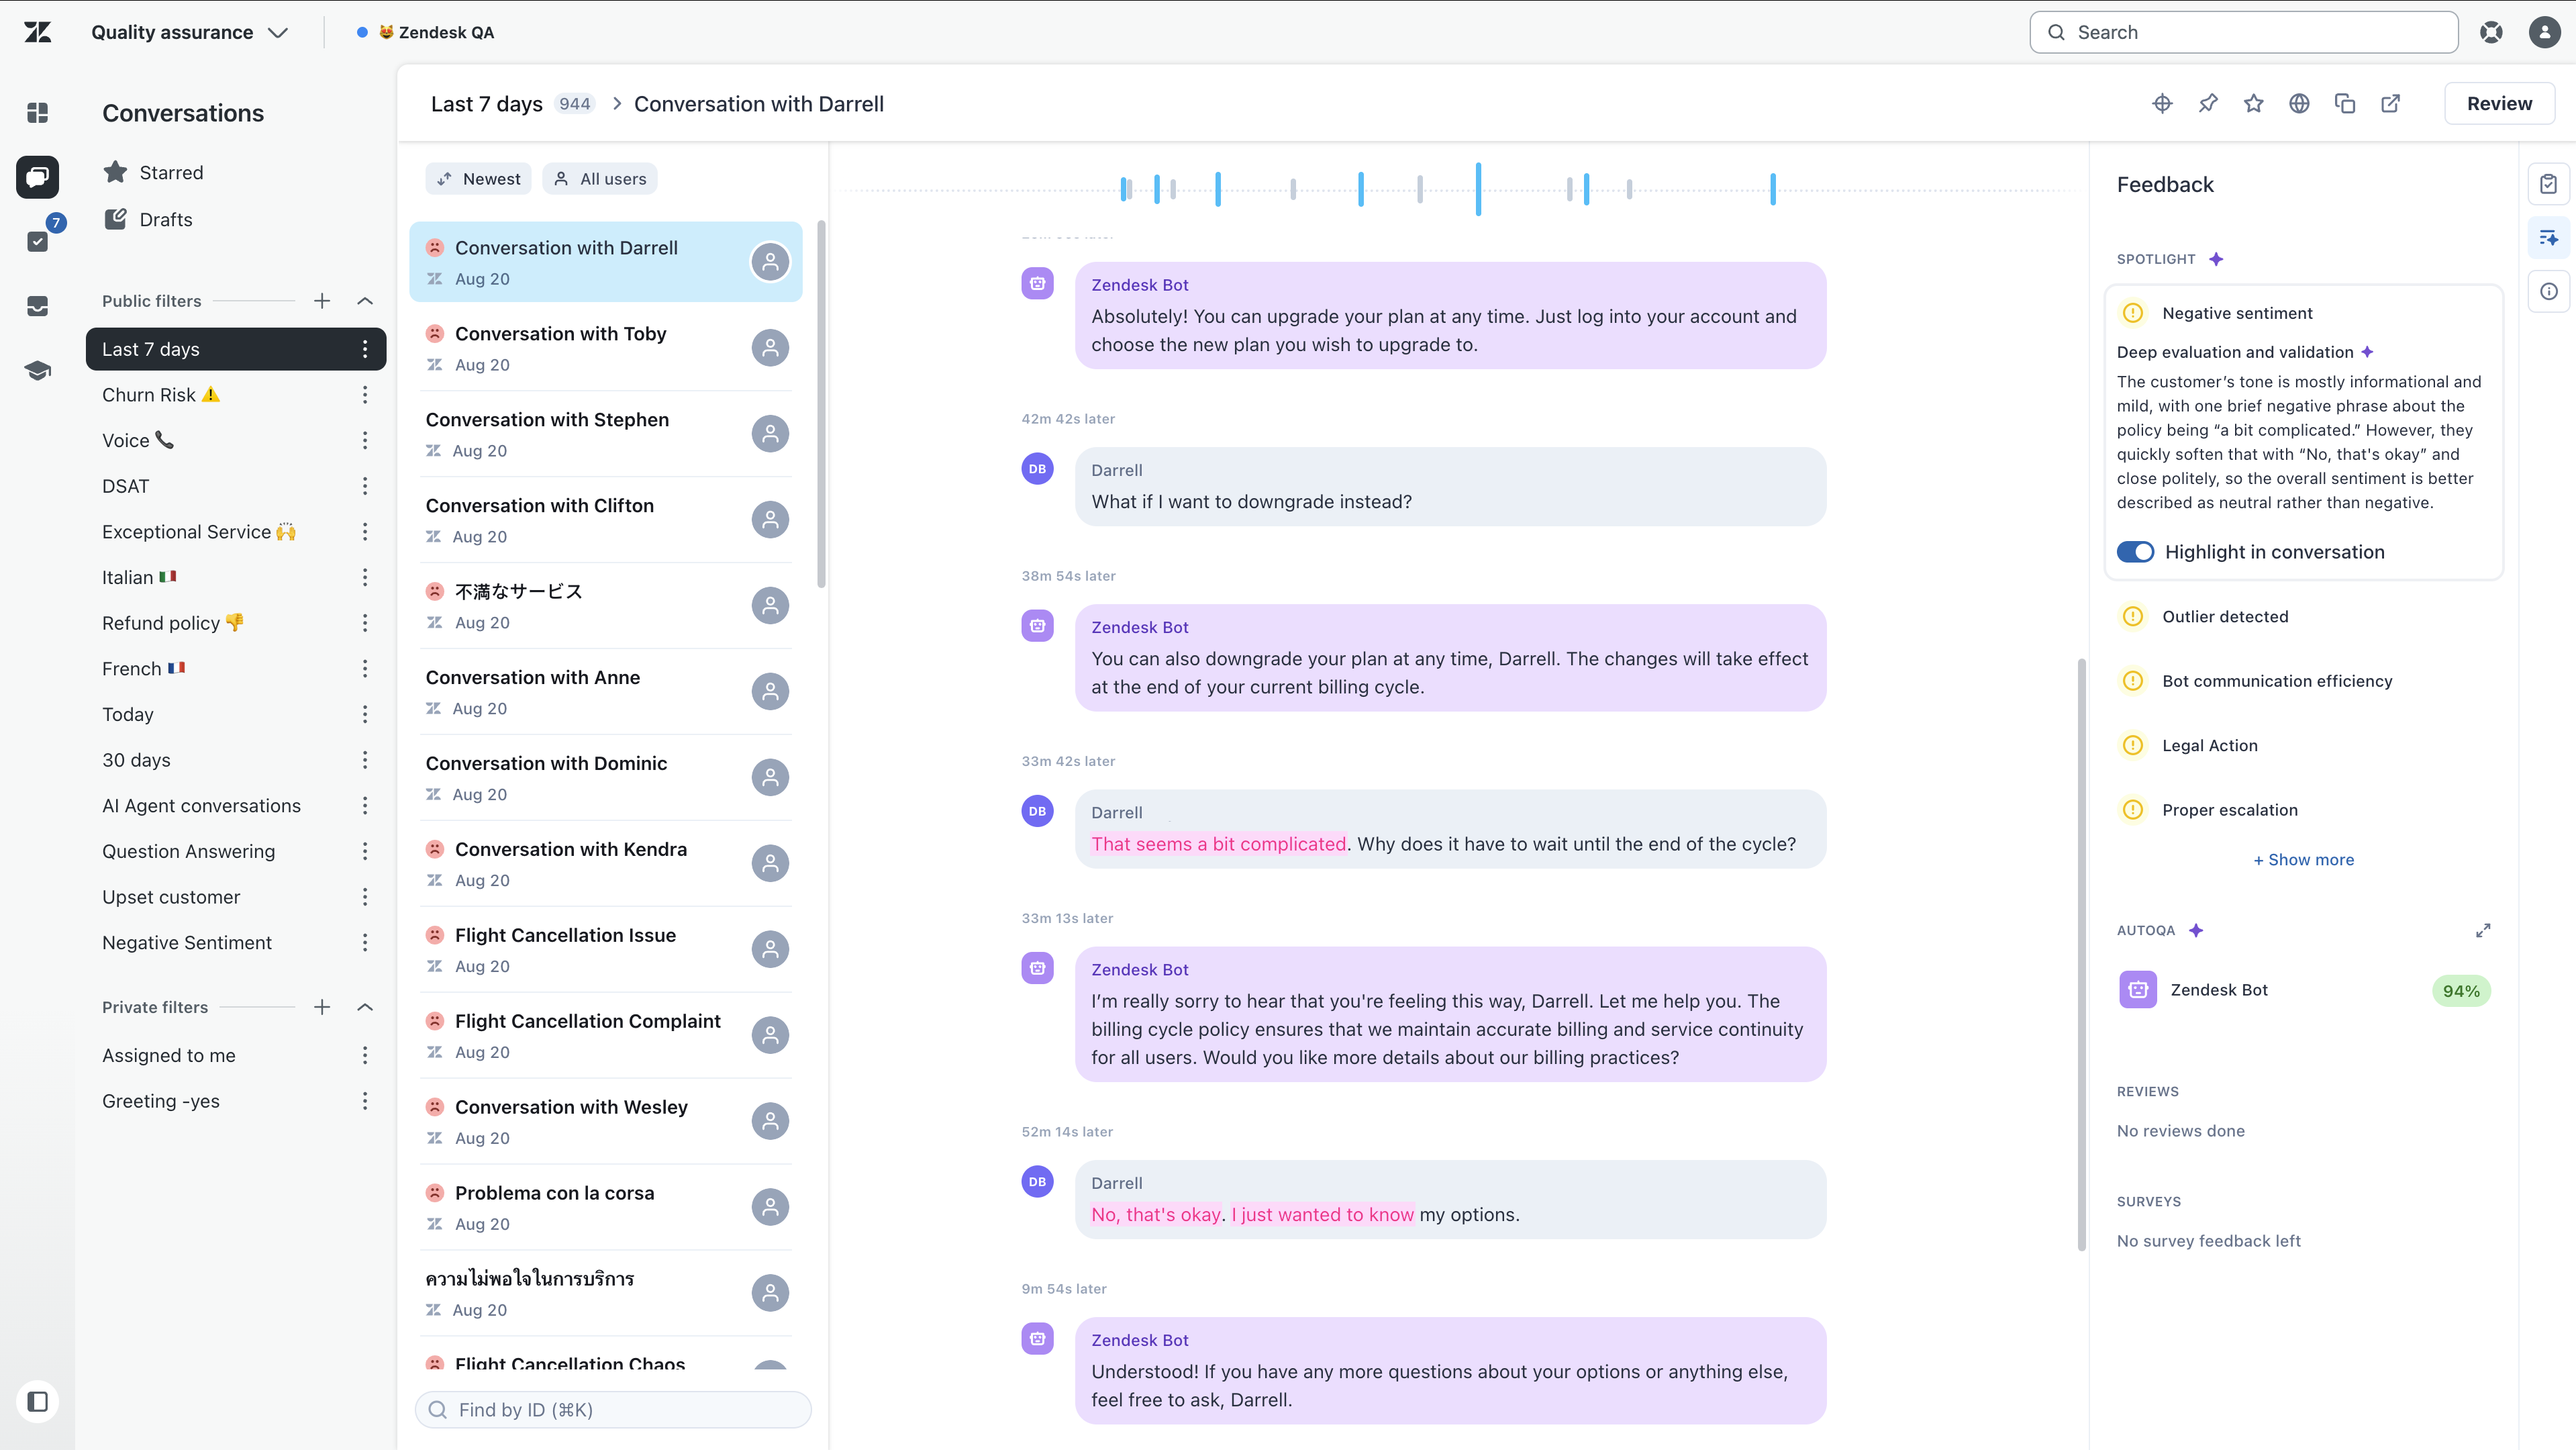Screen dimensions: 2576x1450
Task: Click the Review button
Action: [x=2499, y=104]
